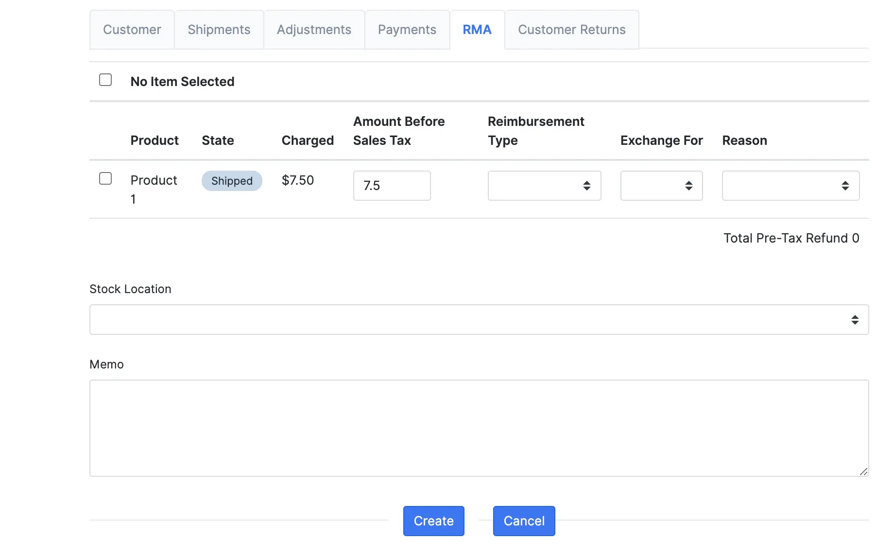
Task: Click the Total Pre-Tax Refund text
Action: tap(791, 238)
